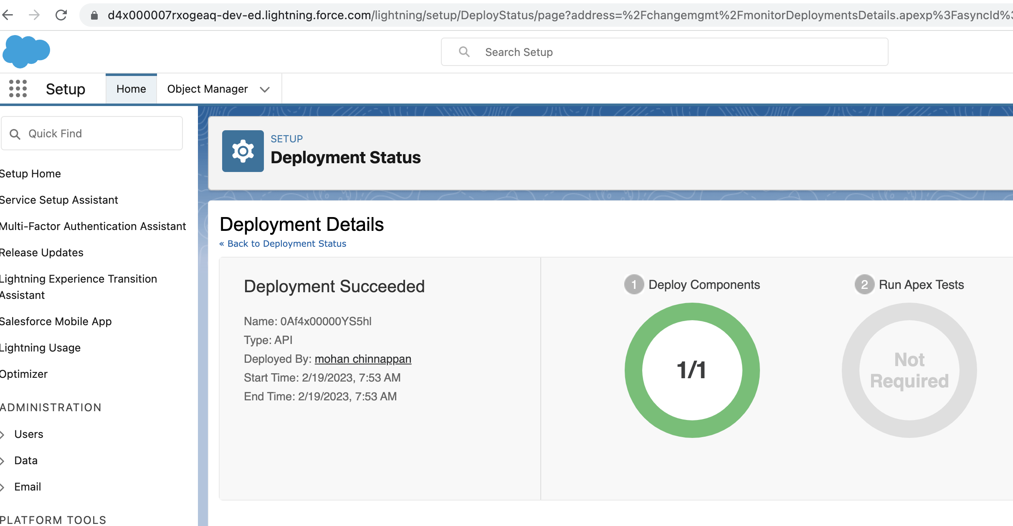The width and height of the screenshot is (1013, 526).
Task: Click the Deployment Details heading
Action: coord(301,225)
